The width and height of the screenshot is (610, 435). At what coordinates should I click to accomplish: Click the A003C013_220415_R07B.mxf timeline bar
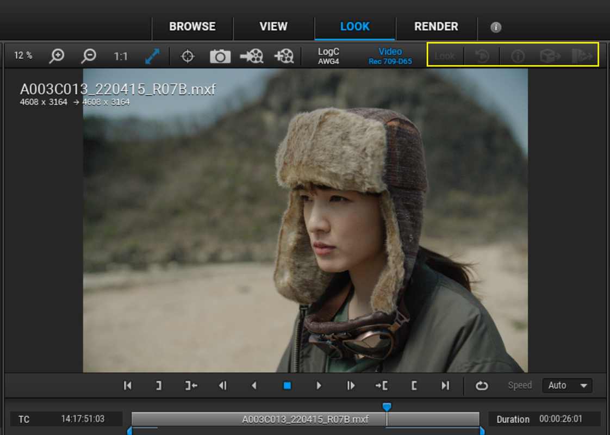306,419
